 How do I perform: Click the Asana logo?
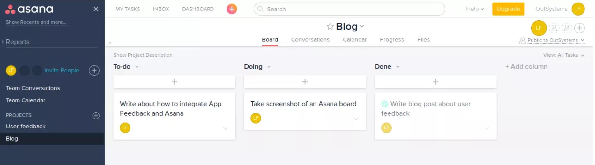[x=29, y=9]
